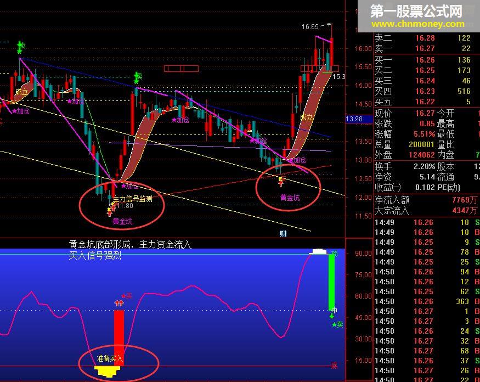Click the 现价 16.27 value
This screenshot has width=480, height=382.
(425, 114)
